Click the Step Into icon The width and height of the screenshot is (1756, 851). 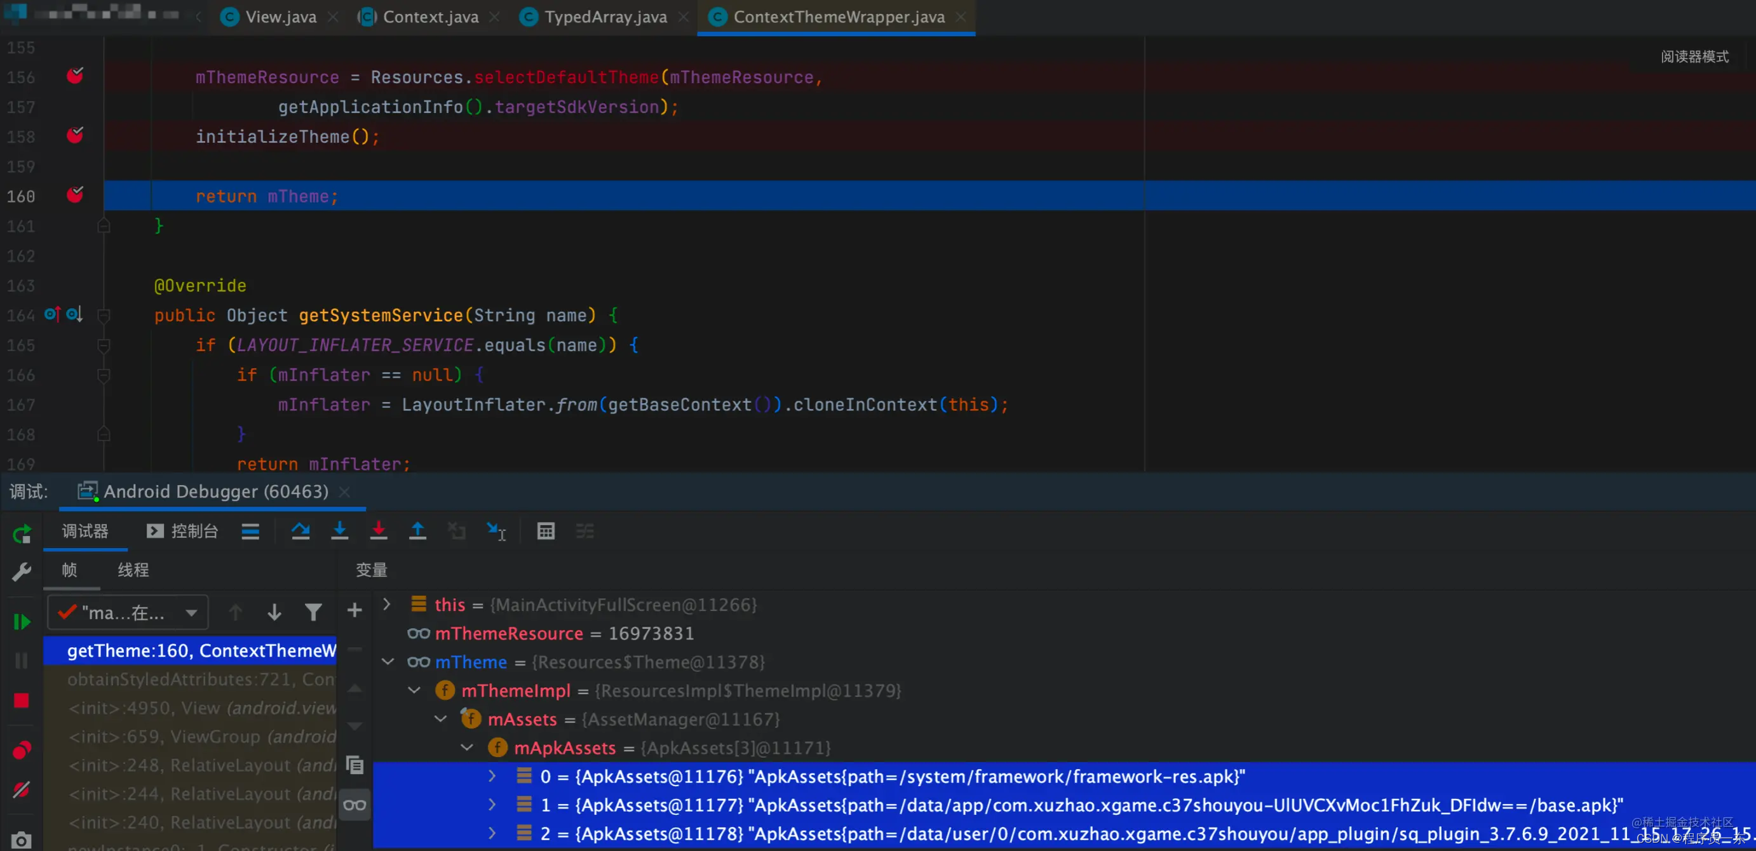pos(339,531)
